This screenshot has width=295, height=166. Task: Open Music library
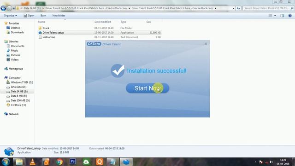coord(14,50)
